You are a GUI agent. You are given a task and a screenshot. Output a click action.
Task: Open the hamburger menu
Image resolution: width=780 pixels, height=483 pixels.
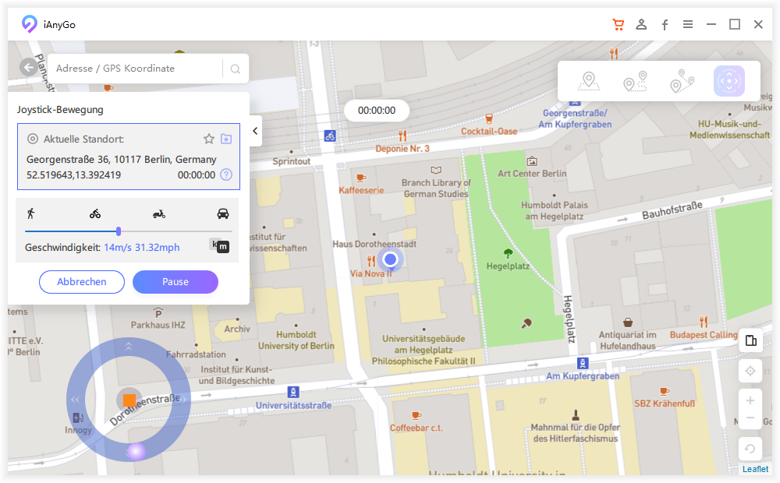click(688, 24)
